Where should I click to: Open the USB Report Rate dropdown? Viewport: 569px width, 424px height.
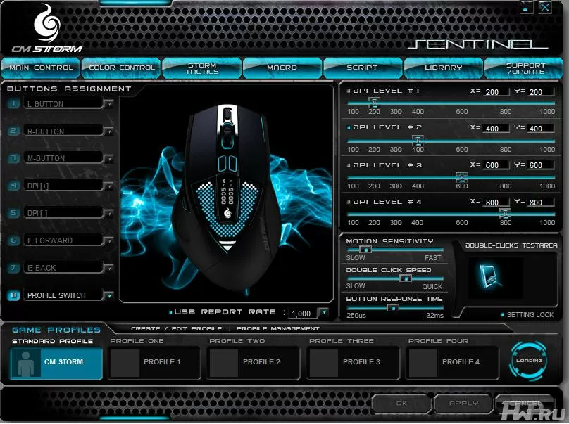323,313
